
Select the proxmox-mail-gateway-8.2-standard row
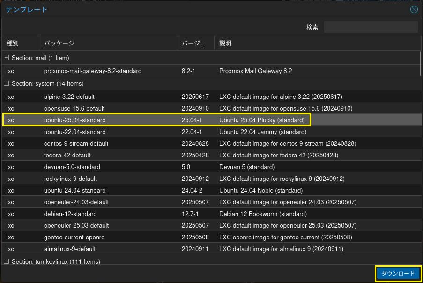211,71
